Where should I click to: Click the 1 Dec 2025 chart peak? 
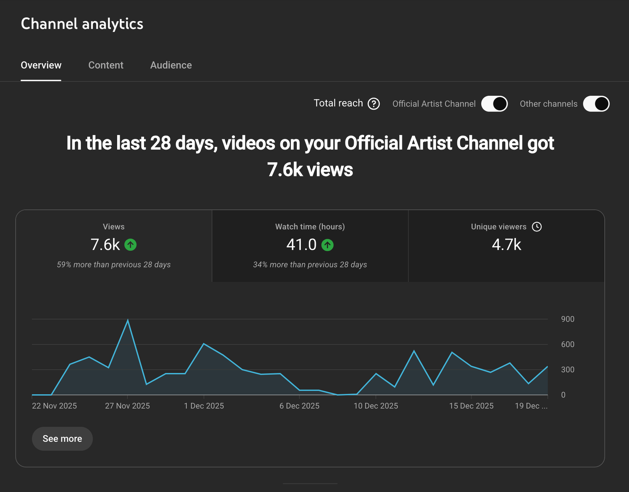click(x=204, y=344)
